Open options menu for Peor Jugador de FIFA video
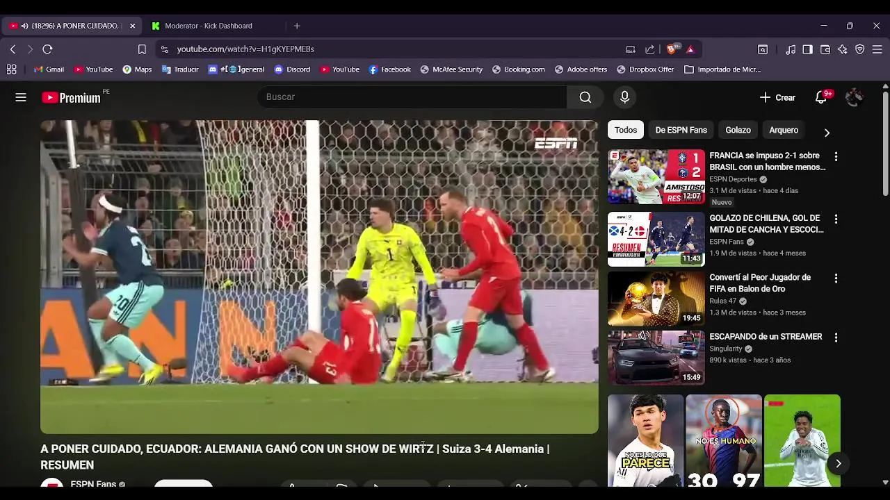Screen dimensions: 890x500 [x=836, y=278]
